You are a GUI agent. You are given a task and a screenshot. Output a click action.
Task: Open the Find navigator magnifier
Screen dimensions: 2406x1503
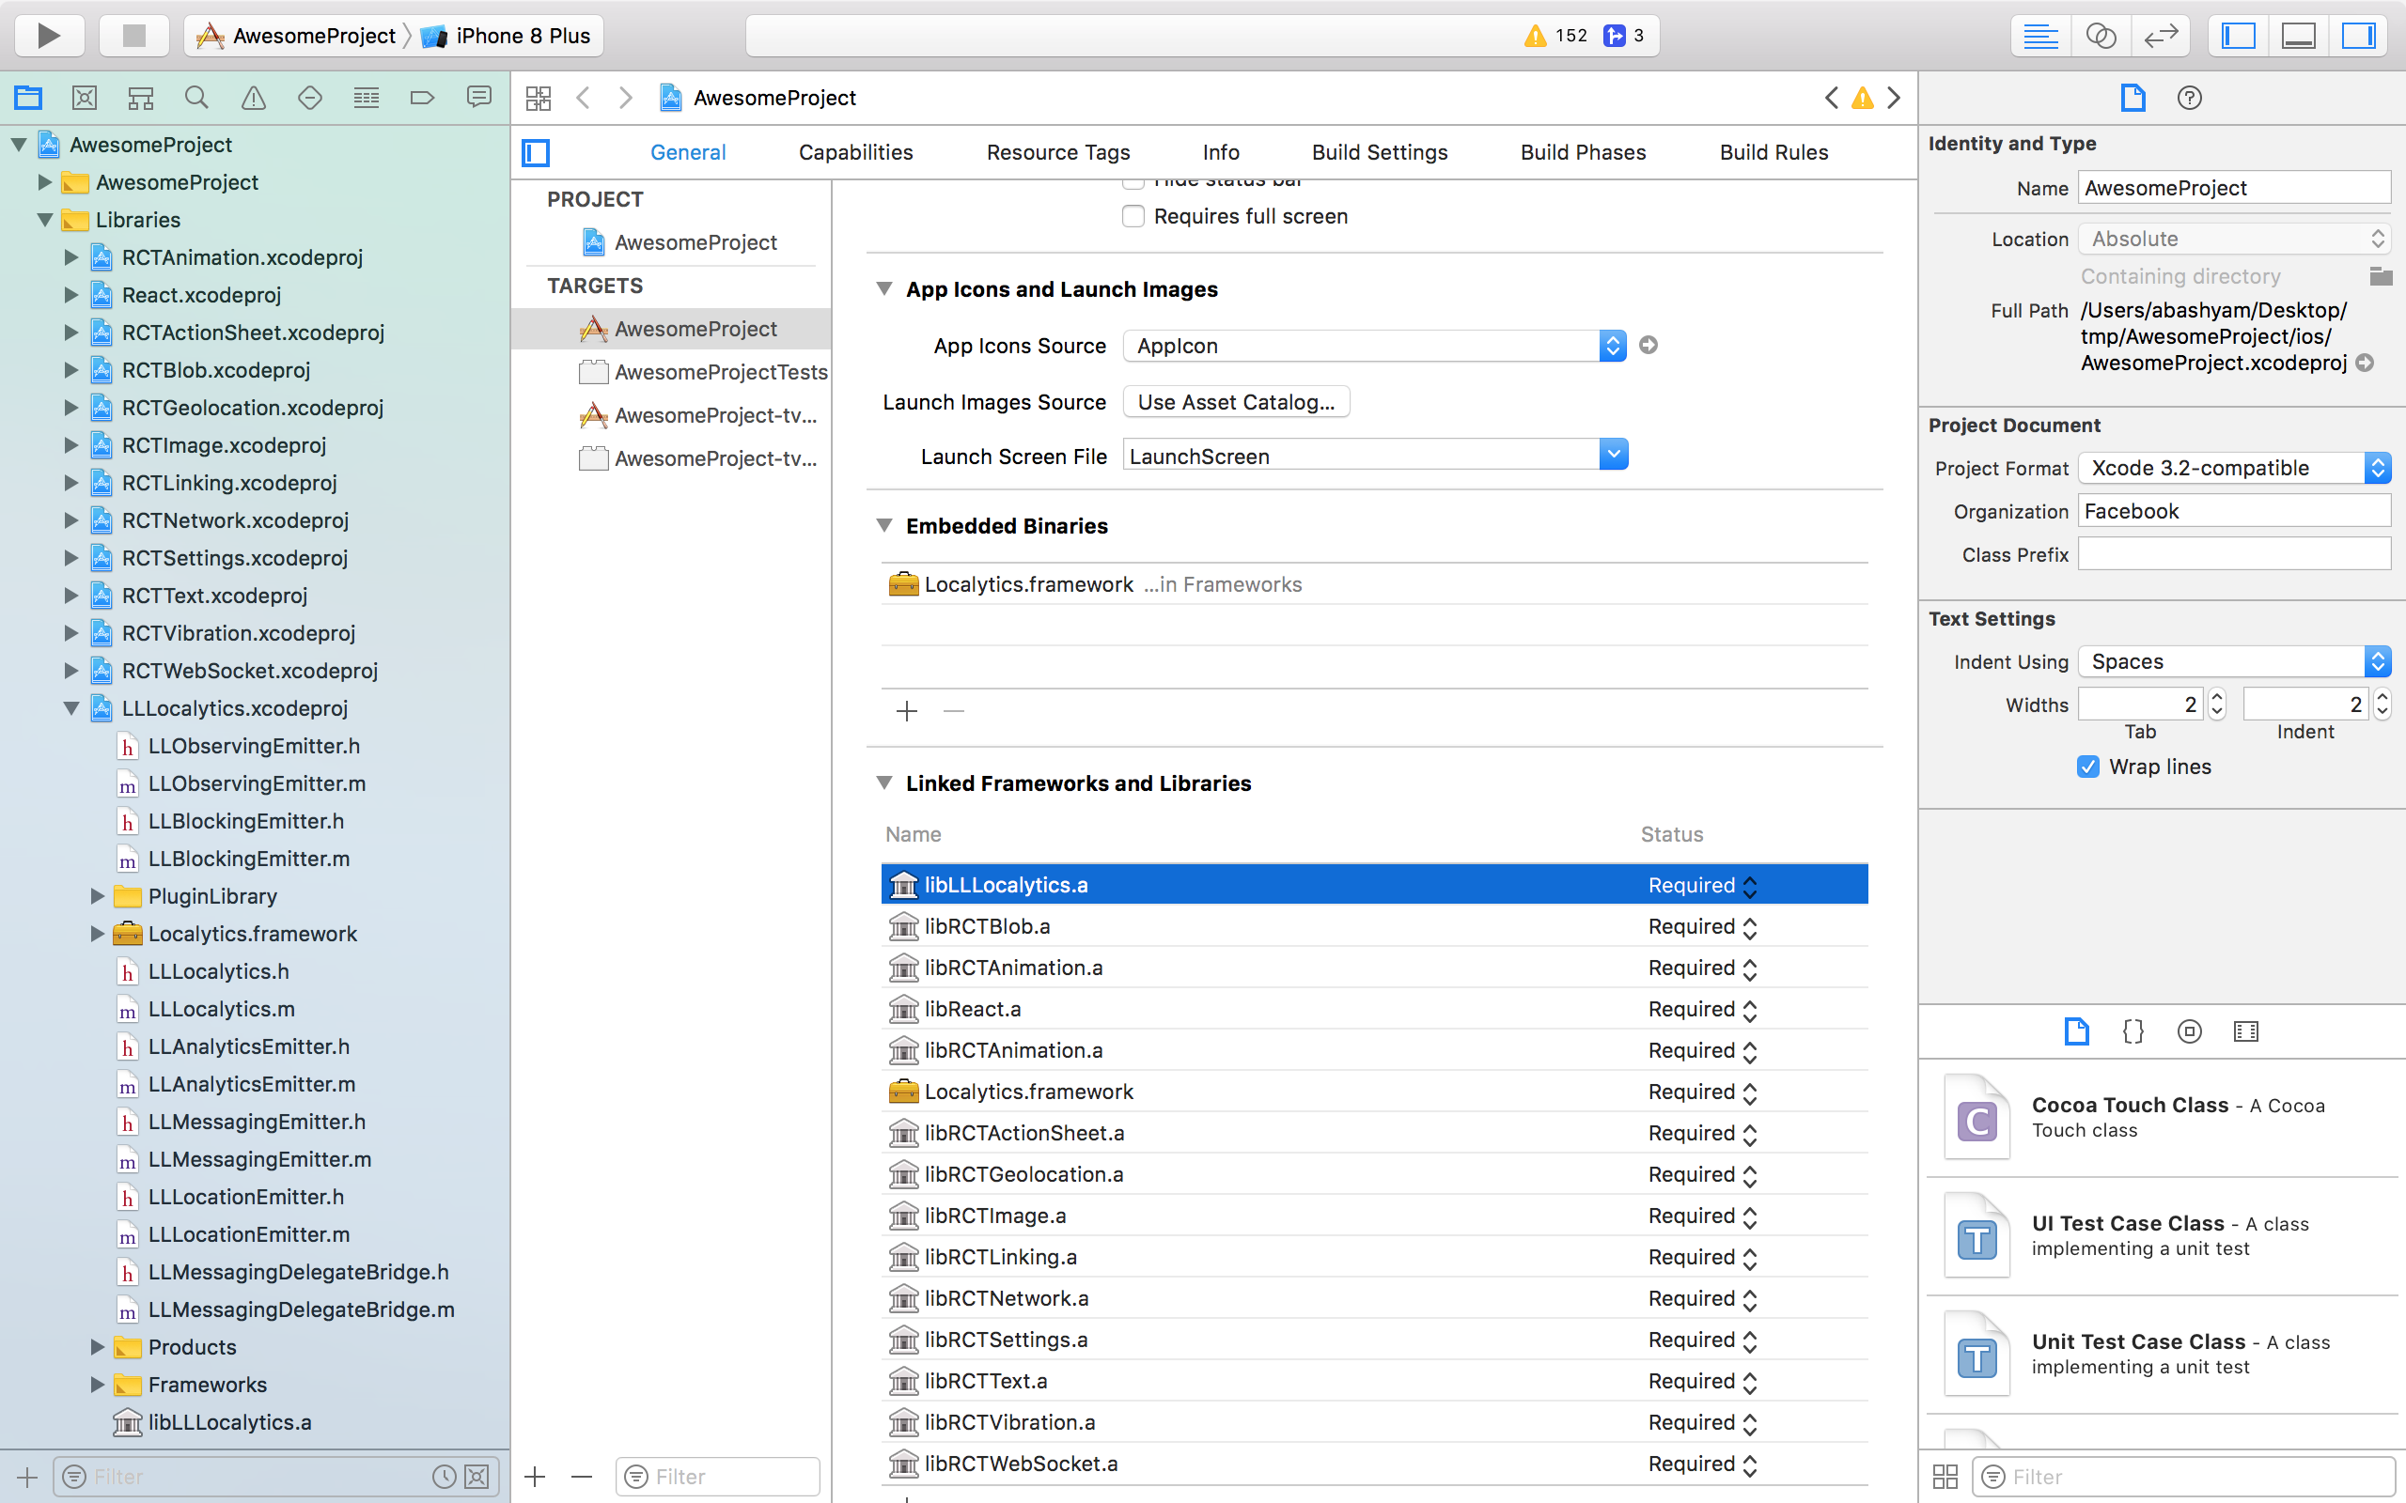coord(196,98)
